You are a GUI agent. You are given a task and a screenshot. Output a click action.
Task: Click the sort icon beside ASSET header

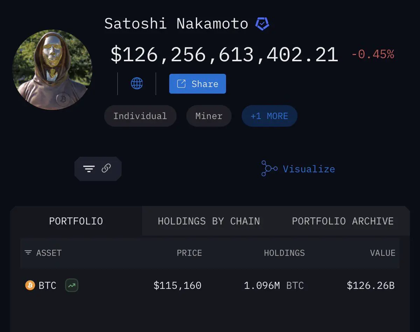28,253
